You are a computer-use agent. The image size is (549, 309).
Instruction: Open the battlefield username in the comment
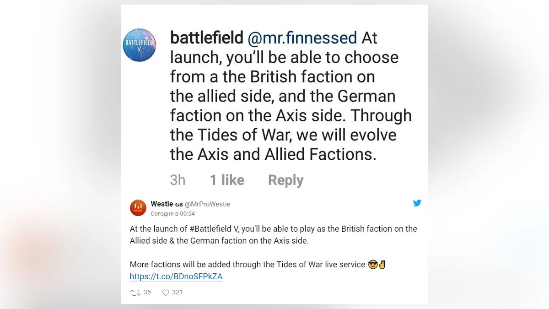coord(206,38)
